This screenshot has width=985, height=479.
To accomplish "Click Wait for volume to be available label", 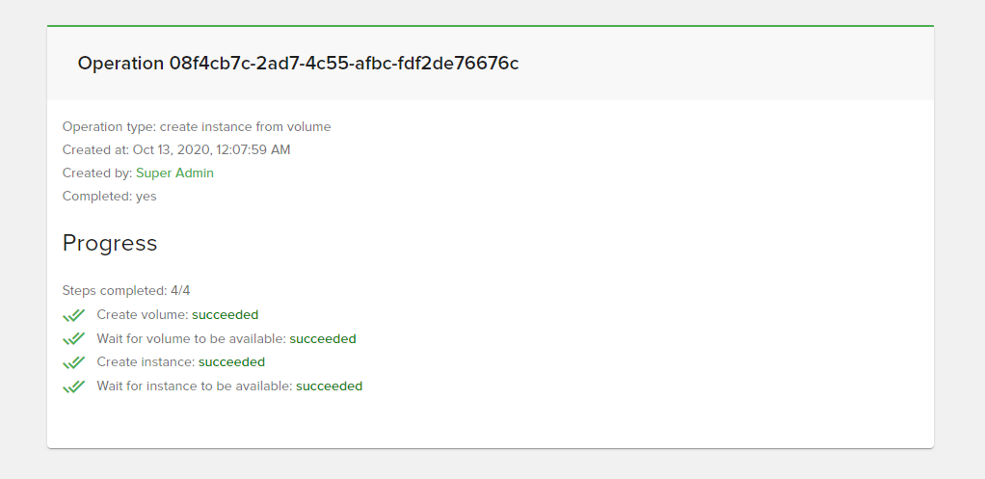I will (192, 339).
